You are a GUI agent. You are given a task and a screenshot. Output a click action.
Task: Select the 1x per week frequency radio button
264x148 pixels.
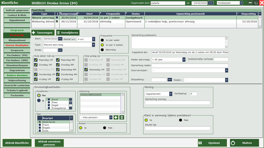click(103, 40)
